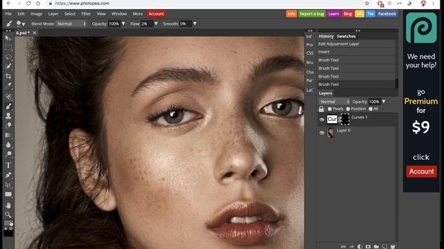Screen dimensions: 444x249
Task: Select the Crop tool
Action: (x=8, y=76)
